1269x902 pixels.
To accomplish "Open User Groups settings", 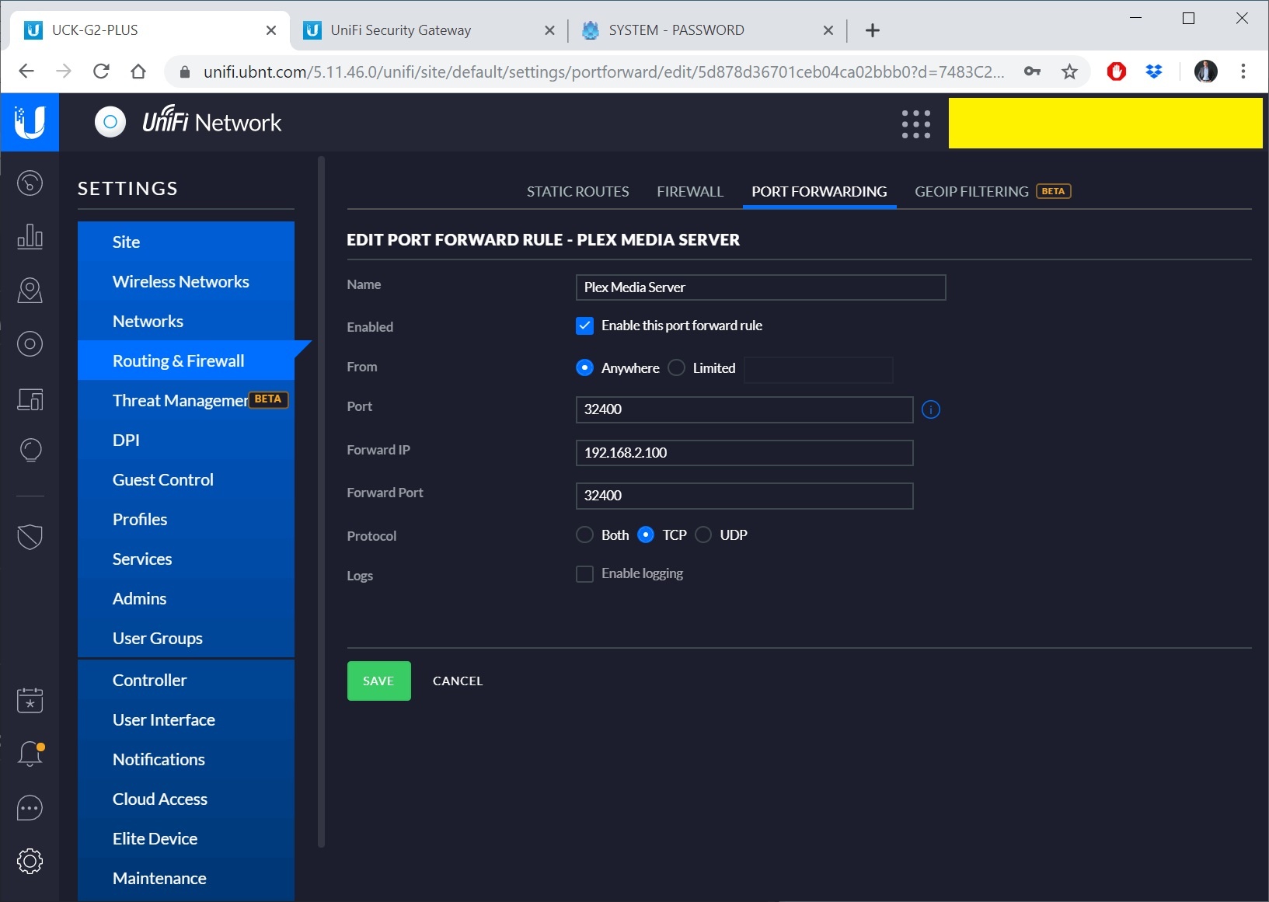I will click(186, 638).
